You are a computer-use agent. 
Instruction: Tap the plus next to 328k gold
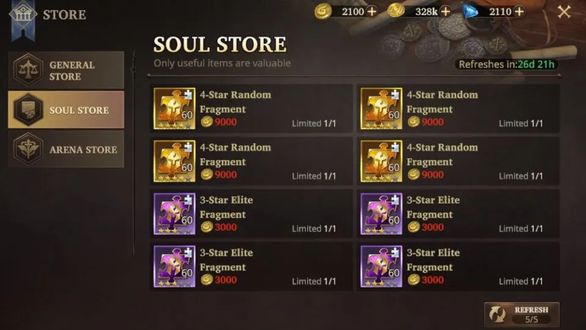coord(445,12)
